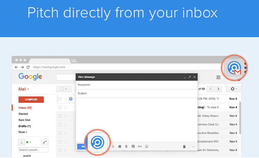Click the Recipients field

(136, 85)
